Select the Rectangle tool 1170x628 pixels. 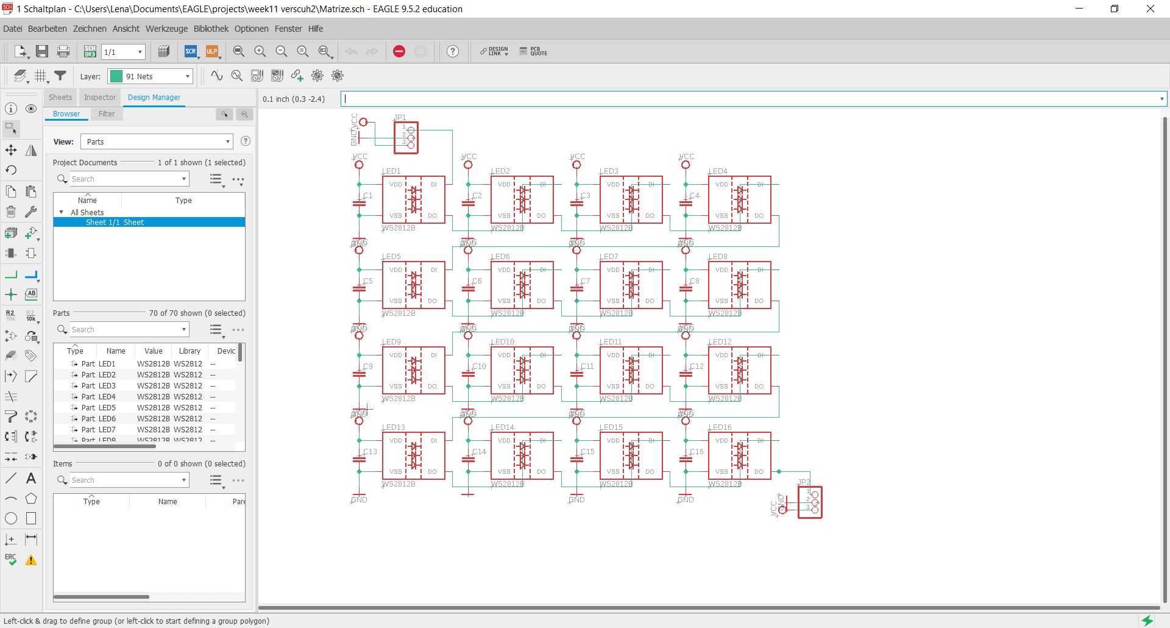[31, 519]
